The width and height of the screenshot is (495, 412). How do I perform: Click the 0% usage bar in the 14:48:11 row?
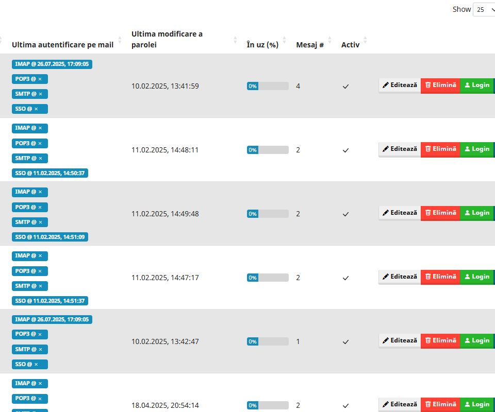[268, 150]
